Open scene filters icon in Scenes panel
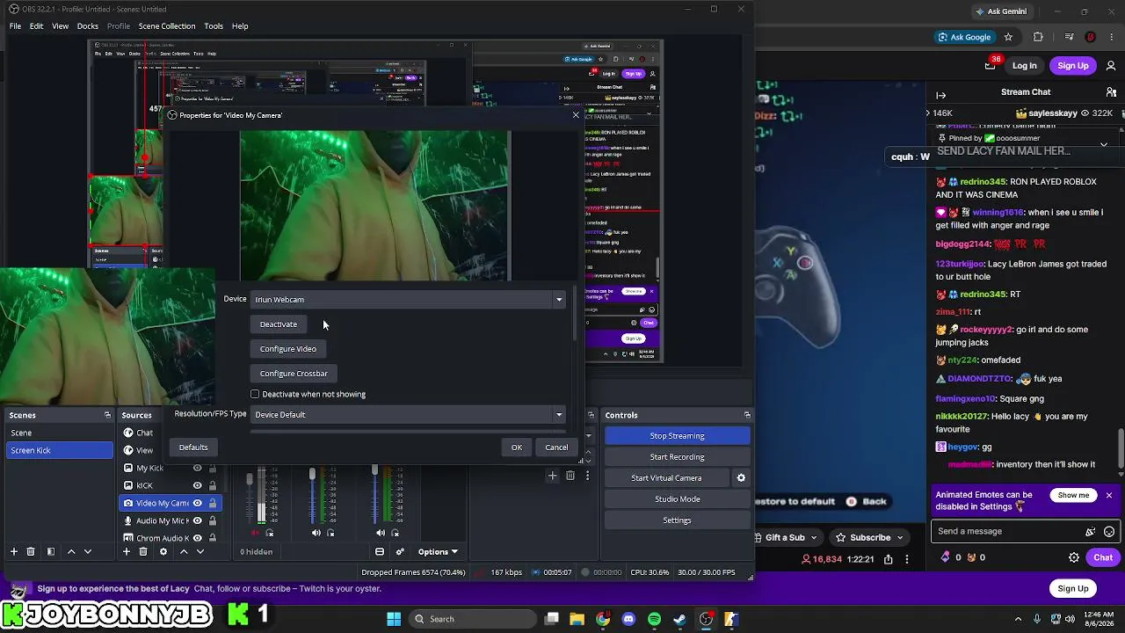1125x633 pixels. pos(51,552)
